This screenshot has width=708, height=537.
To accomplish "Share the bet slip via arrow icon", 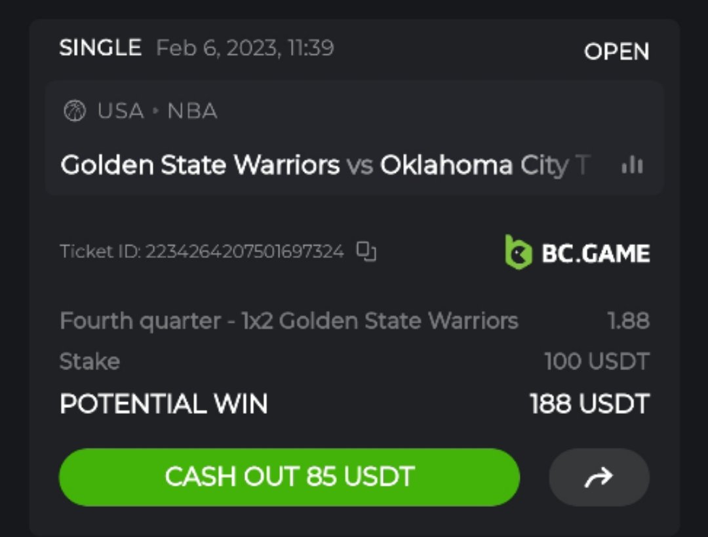I will click(599, 477).
